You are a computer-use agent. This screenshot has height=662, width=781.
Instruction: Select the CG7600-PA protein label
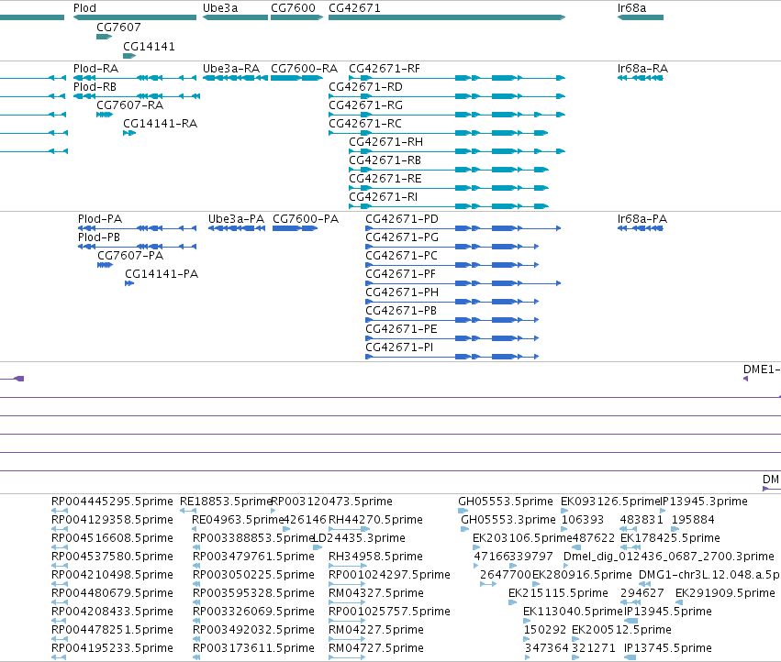[306, 219]
